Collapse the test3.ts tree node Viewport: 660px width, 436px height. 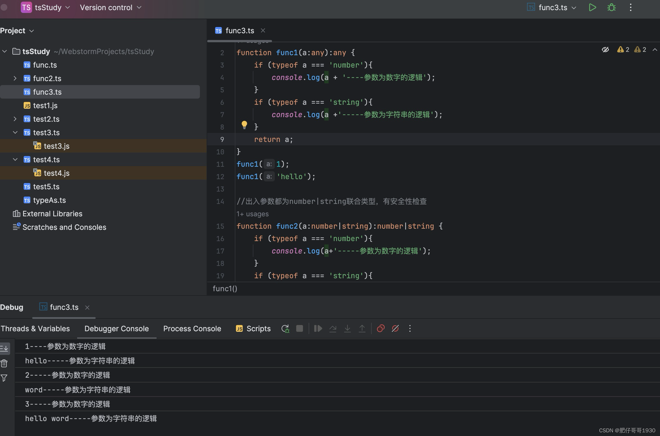tap(15, 132)
